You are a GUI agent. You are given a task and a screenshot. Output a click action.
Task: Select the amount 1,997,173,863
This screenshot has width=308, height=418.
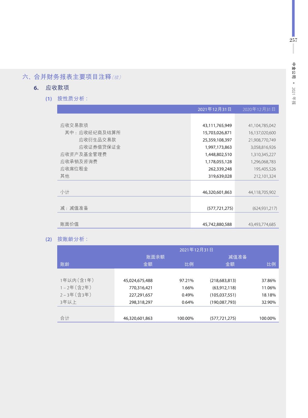pyautogui.click(x=218, y=147)
